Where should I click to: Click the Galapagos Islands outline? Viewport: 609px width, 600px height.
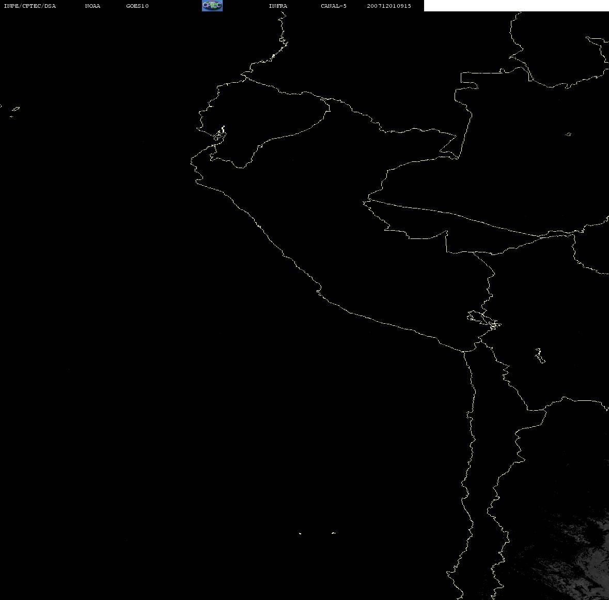pyautogui.click(x=14, y=111)
